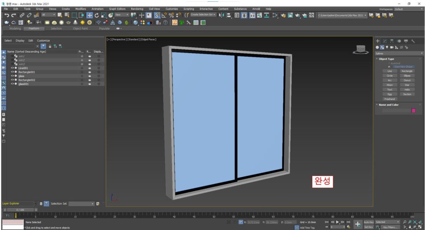425x230 pixels.
Task: Toggle the Layer Explorer toolbar icon
Action: point(244,15)
